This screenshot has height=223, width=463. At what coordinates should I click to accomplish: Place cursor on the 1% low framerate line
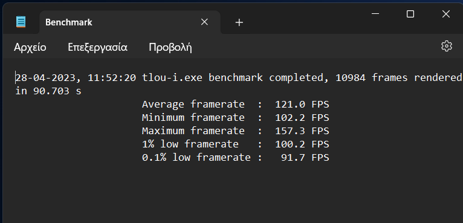(x=235, y=144)
